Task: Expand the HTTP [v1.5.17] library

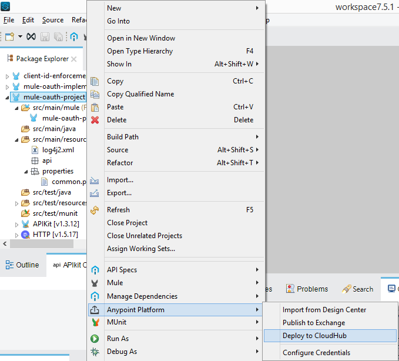Action: coord(16,235)
